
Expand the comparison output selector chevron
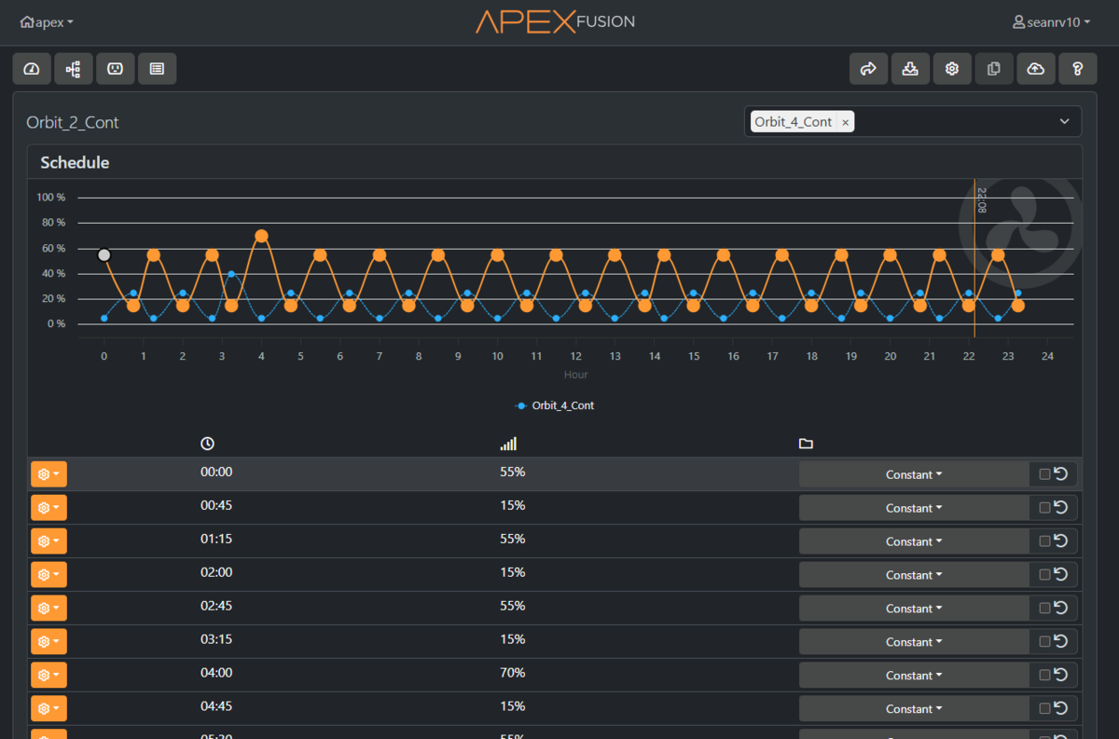pyautogui.click(x=1065, y=122)
